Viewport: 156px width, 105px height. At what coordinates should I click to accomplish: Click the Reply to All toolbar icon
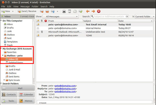[x=47, y=11]
